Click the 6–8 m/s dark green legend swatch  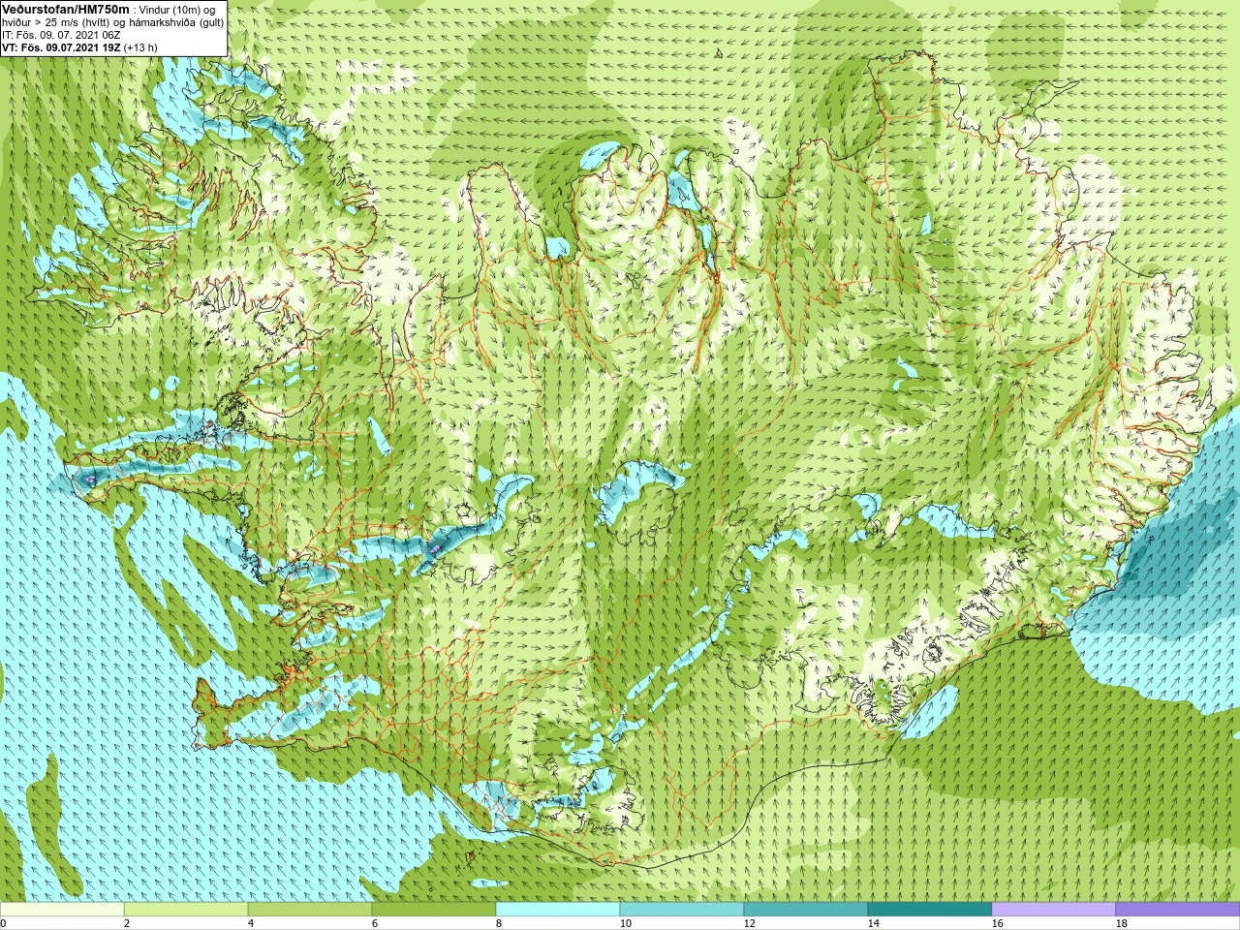pyautogui.click(x=434, y=910)
